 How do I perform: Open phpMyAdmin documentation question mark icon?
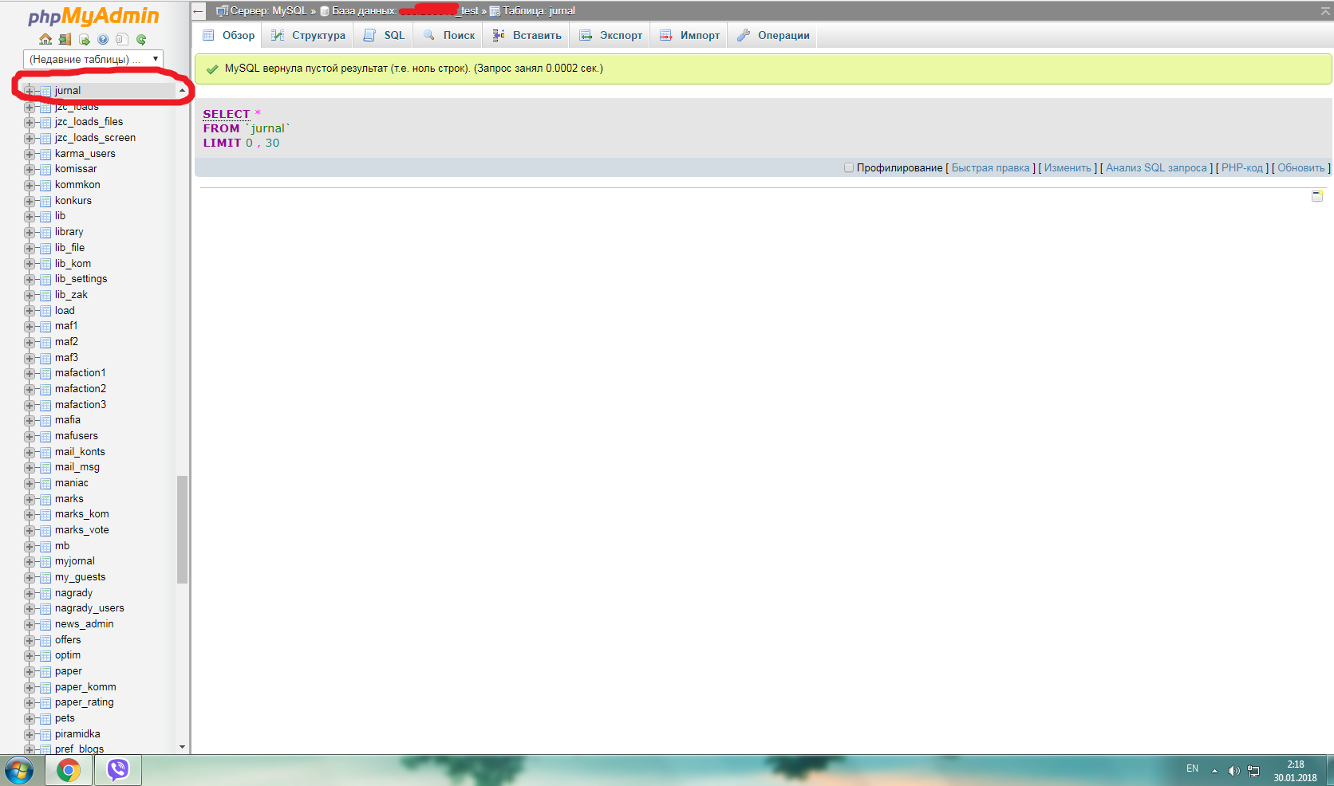tap(103, 39)
